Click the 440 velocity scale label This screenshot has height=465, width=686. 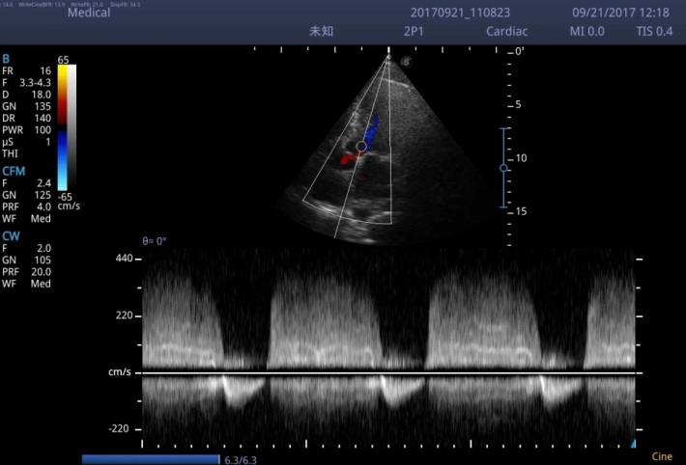(x=123, y=259)
